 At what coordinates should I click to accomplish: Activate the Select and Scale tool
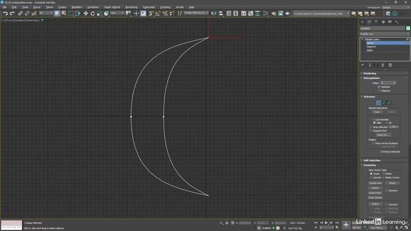100,13
